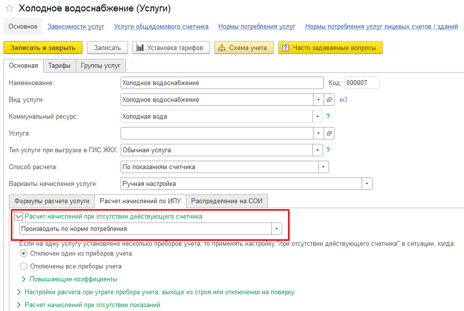The image size is (464, 311).
Task: Add form to favorites with star icon
Action: pyautogui.click(x=9, y=8)
